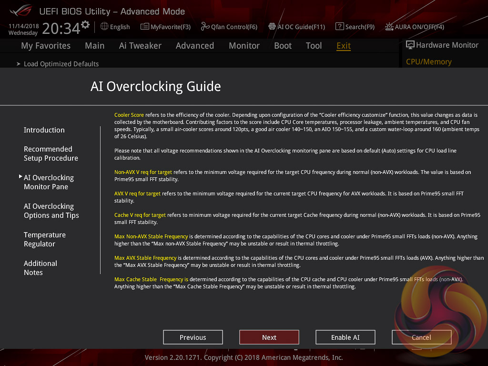The height and width of the screenshot is (366, 488).
Task: Open Introduction section of the guide
Action: pos(44,130)
